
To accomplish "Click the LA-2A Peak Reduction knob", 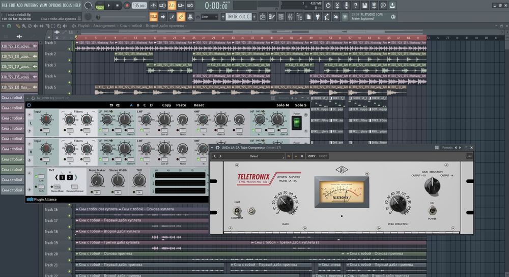I will (x=398, y=204).
